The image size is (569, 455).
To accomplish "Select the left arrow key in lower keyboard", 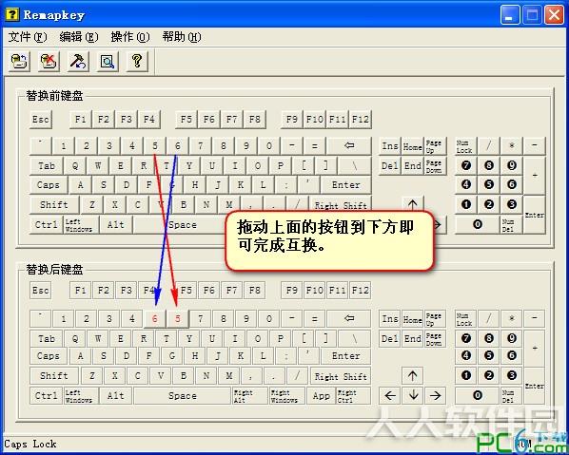I will (390, 395).
